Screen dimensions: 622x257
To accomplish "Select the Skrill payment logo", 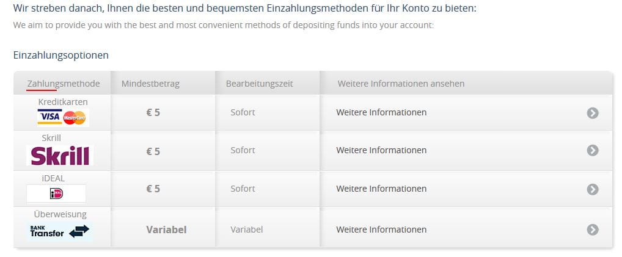I will pos(60,156).
